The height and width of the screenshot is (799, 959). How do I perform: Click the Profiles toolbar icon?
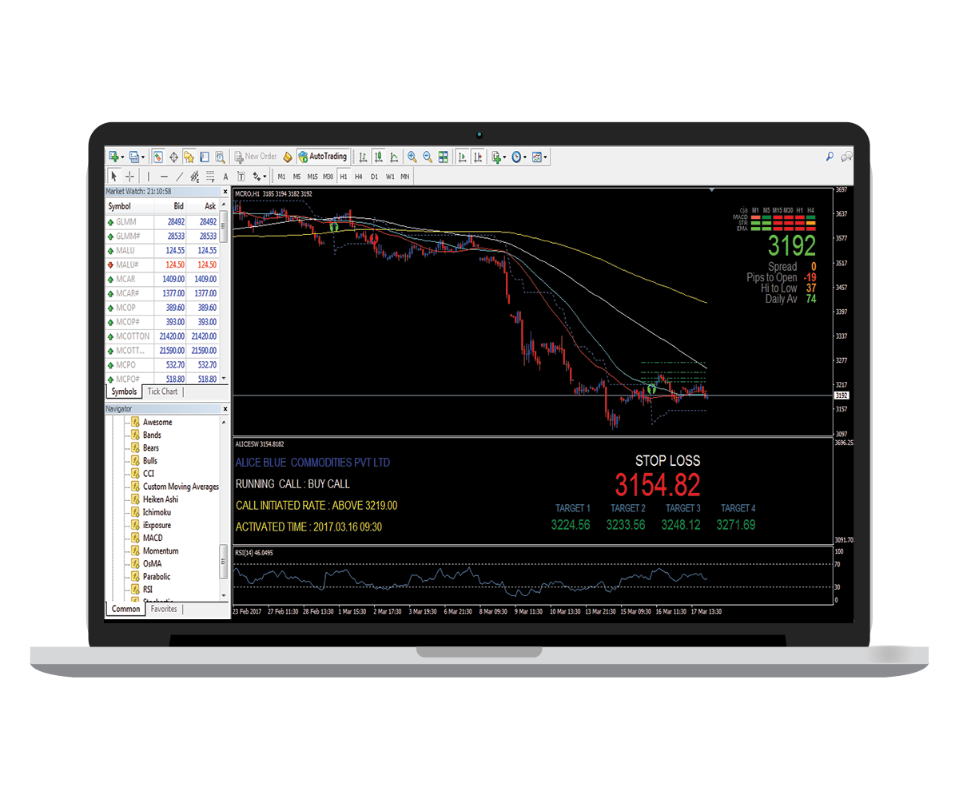click(x=134, y=157)
